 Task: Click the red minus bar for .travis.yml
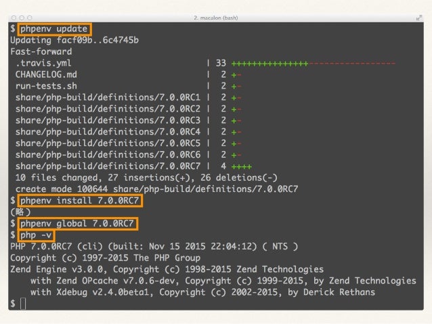coord(352,64)
